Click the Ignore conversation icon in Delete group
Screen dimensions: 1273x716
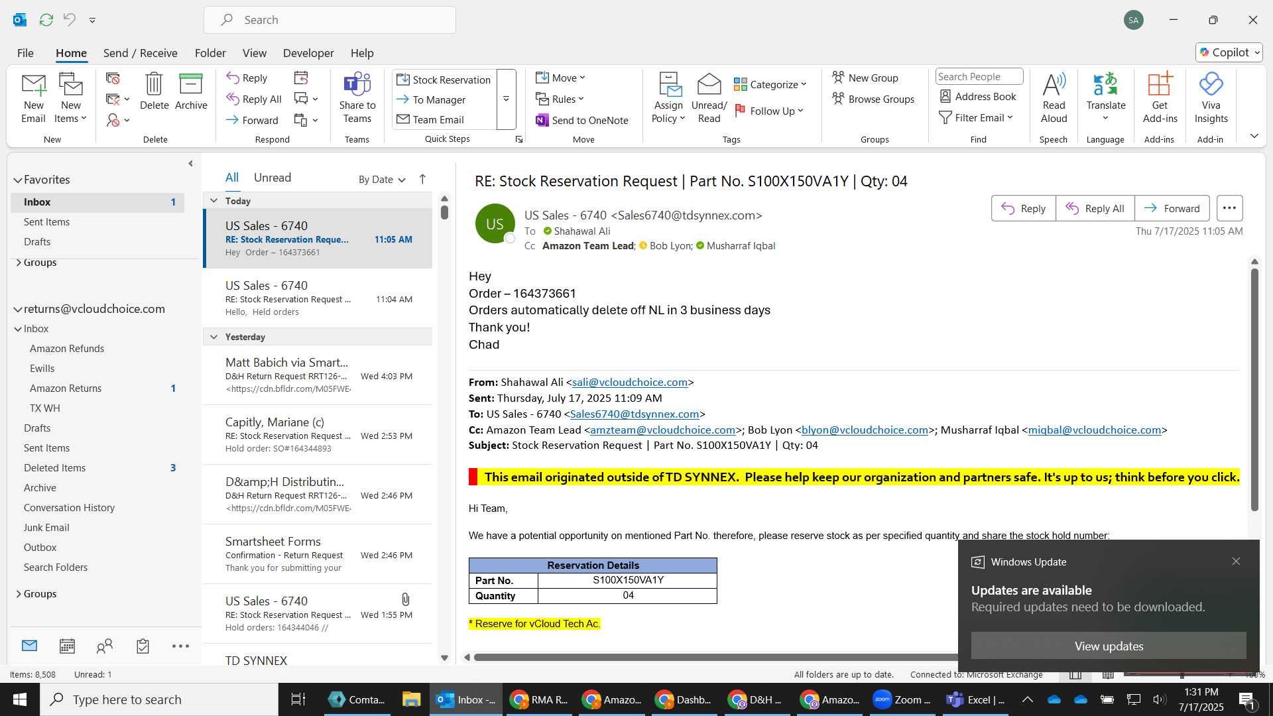pos(113,78)
